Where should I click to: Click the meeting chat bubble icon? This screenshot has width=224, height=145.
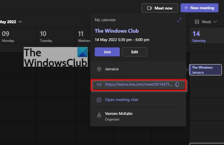[x=99, y=100]
